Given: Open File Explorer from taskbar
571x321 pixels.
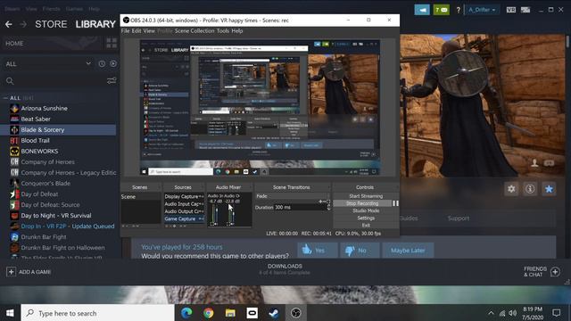Looking at the screenshot, I should tap(230, 313).
